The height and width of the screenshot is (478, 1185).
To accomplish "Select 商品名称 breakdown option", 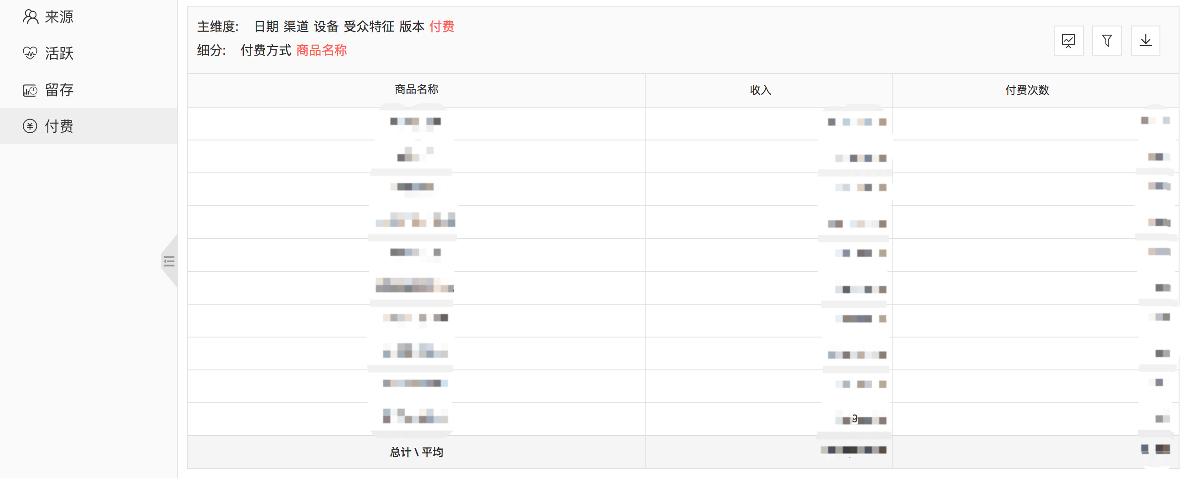I will click(x=321, y=51).
